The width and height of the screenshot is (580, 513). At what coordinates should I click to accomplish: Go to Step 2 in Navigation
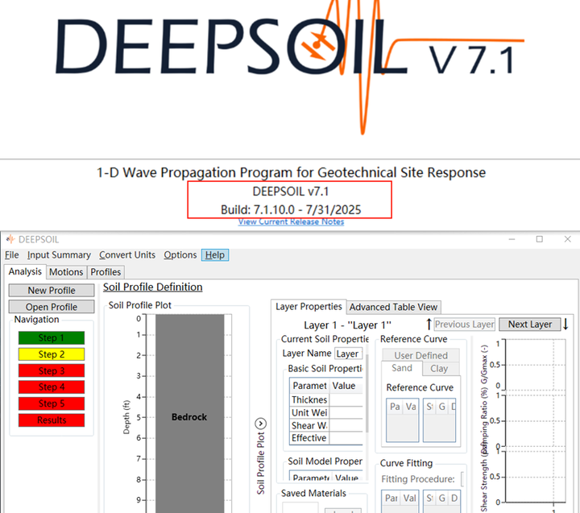click(52, 354)
